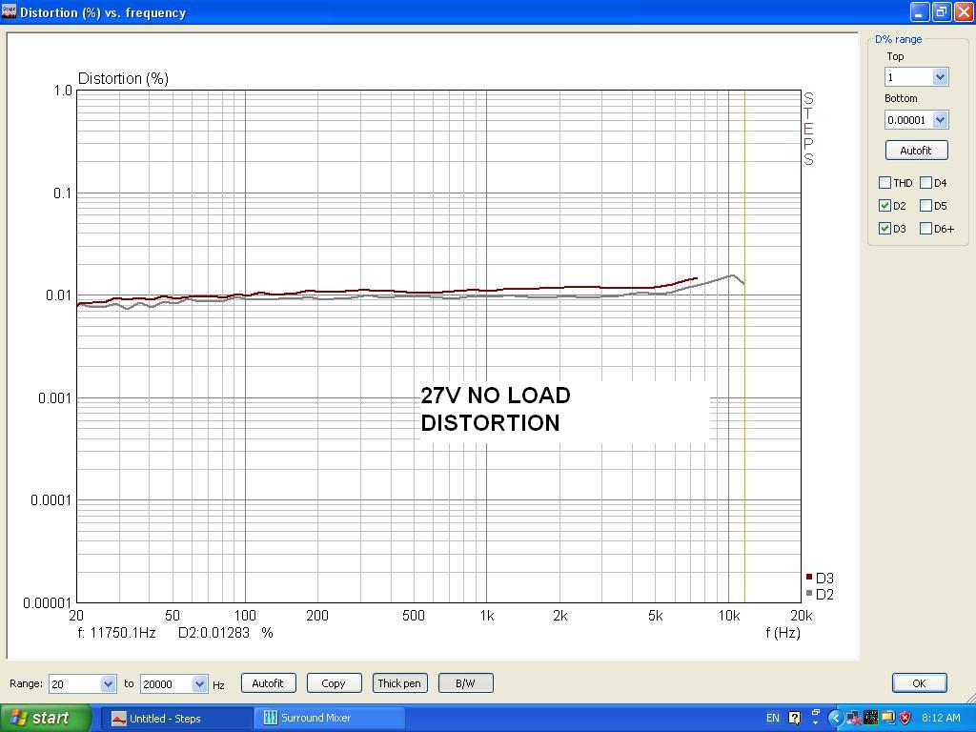This screenshot has width=976, height=732.
Task: Click the STEPS vertical watermark label
Action: point(808,129)
